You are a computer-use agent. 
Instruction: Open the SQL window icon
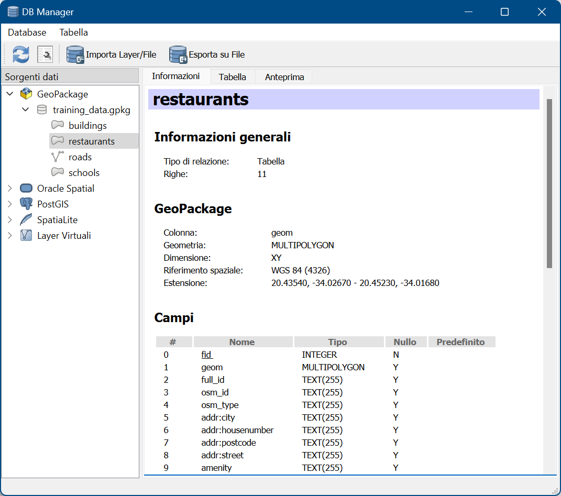click(x=46, y=54)
